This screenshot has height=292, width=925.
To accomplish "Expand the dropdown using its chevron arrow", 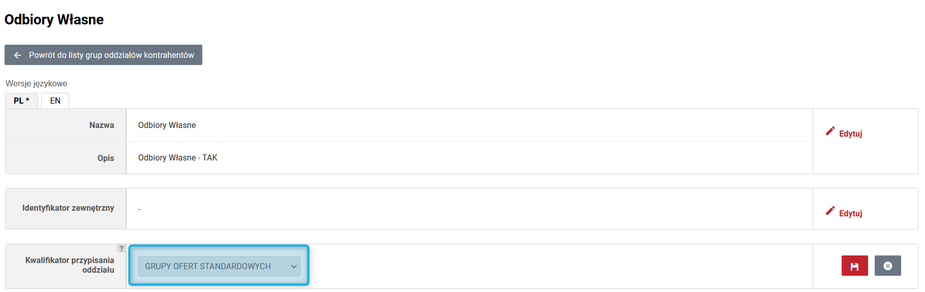I will pyautogui.click(x=294, y=267).
